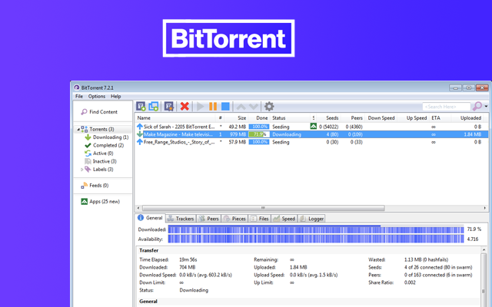Select Inactive (3) category
Screen dimensions: 492x307
click(x=105, y=161)
